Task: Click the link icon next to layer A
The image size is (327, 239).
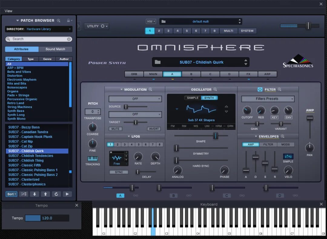Action: coord(136,195)
